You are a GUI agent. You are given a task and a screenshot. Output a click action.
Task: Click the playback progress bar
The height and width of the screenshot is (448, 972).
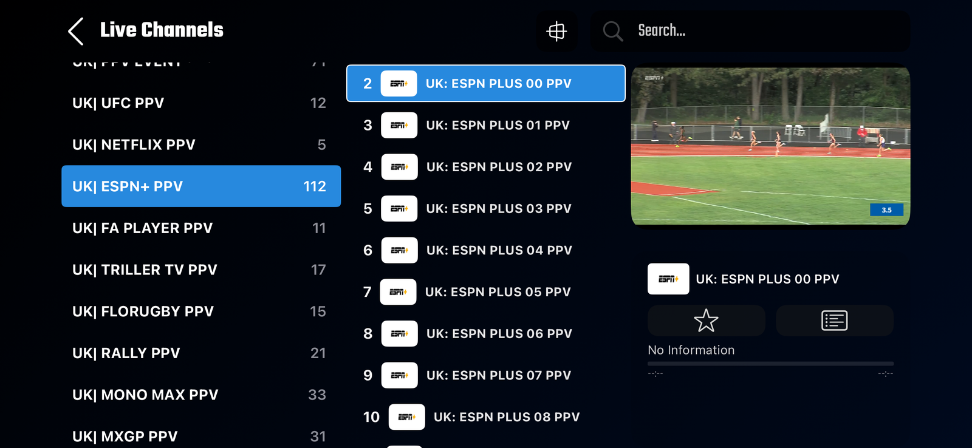[770, 364]
